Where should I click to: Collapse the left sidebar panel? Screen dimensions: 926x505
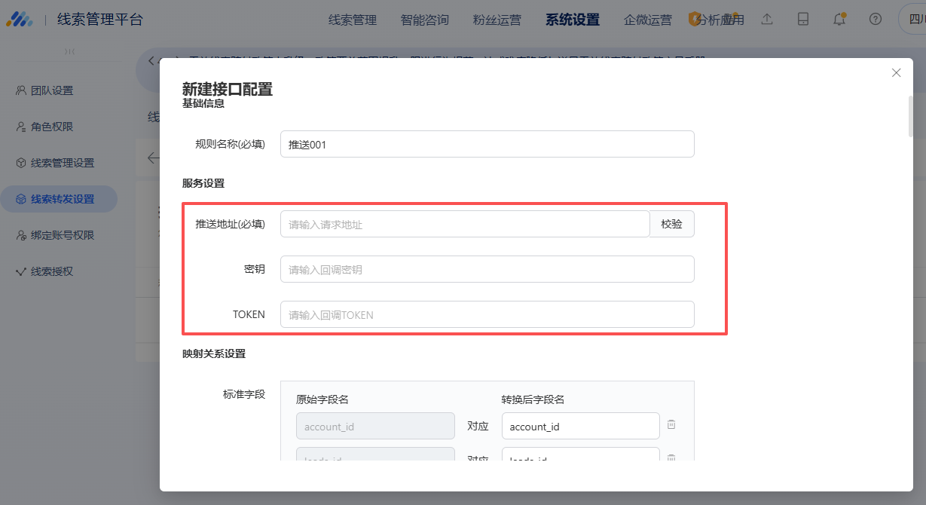[x=69, y=51]
